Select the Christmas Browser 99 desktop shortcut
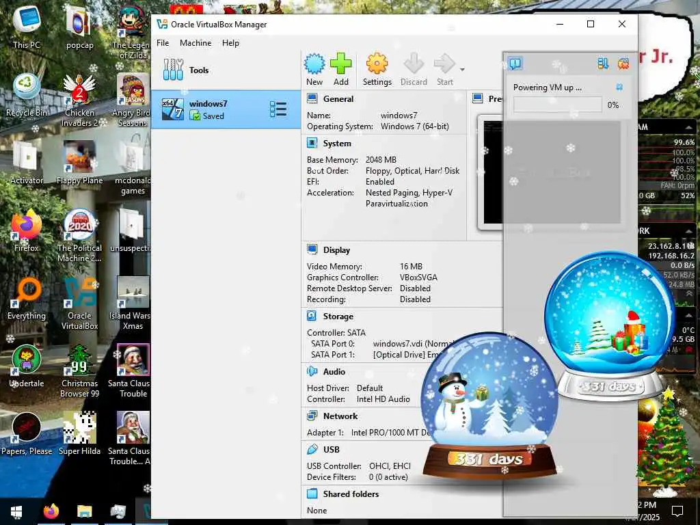The width and height of the screenshot is (700, 525). point(79,371)
